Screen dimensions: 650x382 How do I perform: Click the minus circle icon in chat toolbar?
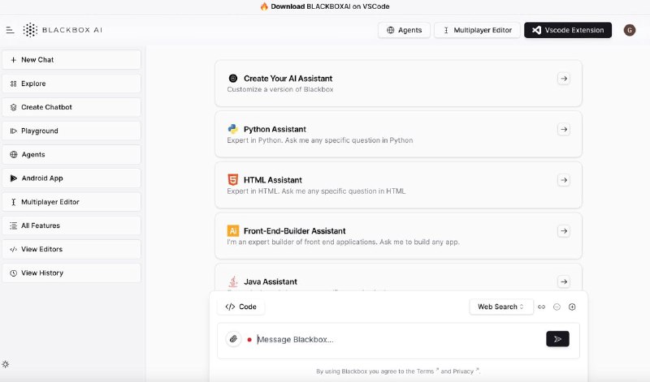[x=557, y=307]
